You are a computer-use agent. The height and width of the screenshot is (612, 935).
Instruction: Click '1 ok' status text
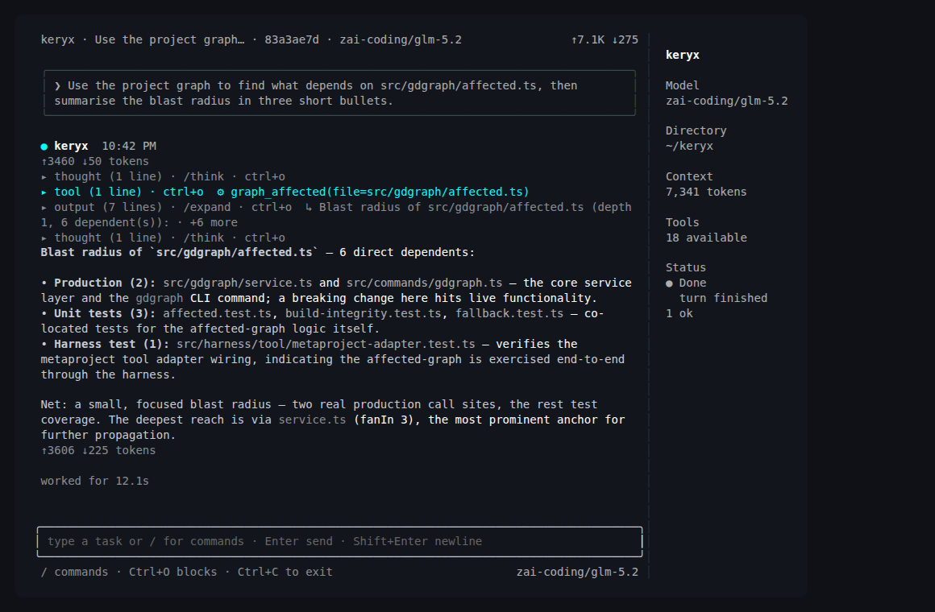(x=679, y=313)
